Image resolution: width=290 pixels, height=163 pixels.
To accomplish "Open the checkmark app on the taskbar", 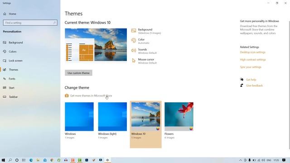I will 94,160.
